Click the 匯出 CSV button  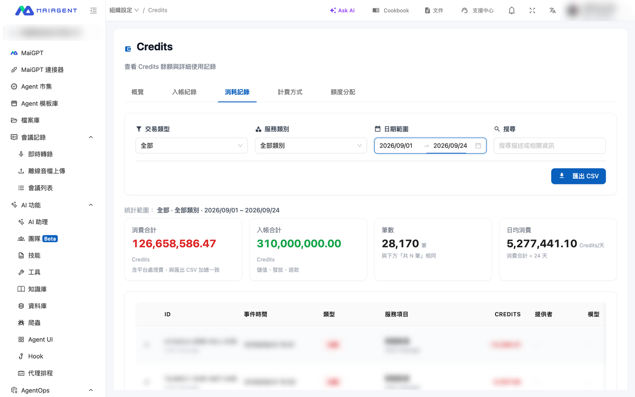[x=579, y=176]
